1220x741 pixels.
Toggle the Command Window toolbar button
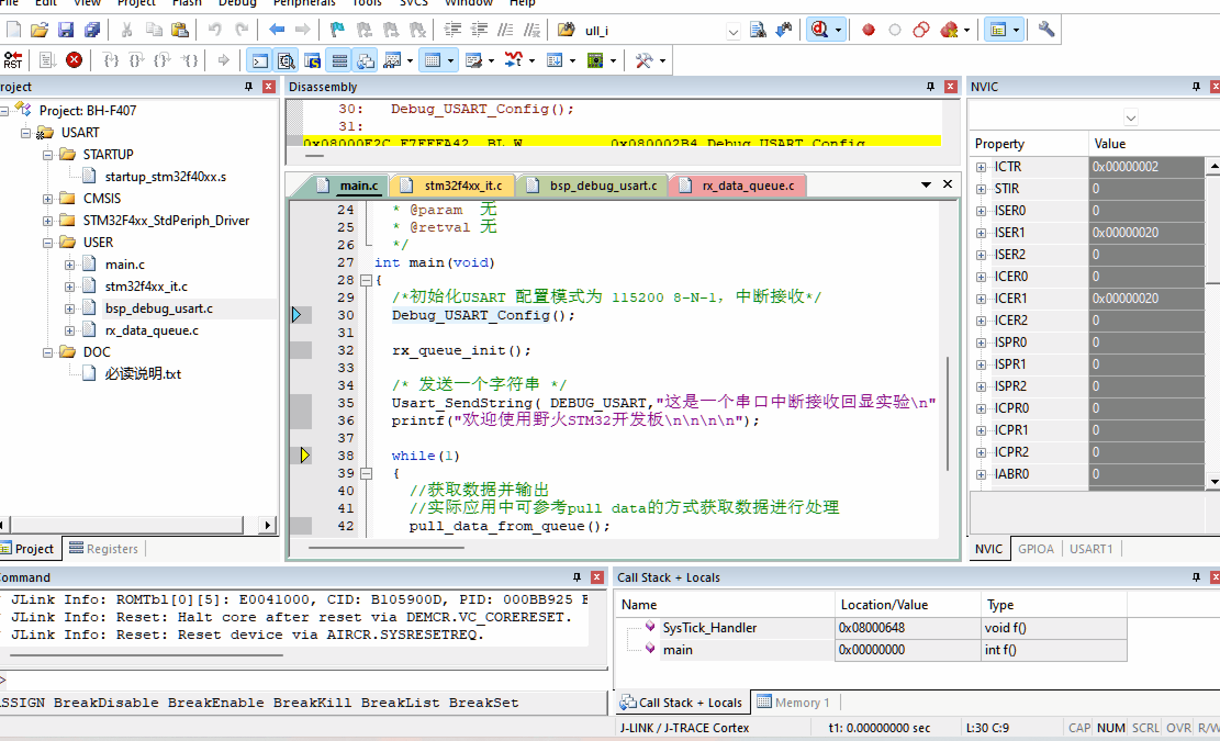pos(259,60)
